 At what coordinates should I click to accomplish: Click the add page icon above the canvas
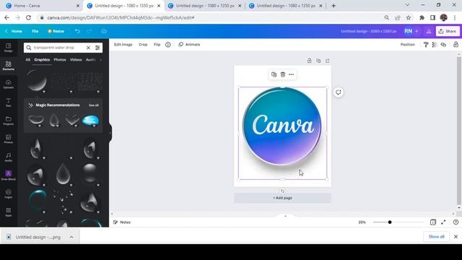coord(327,61)
